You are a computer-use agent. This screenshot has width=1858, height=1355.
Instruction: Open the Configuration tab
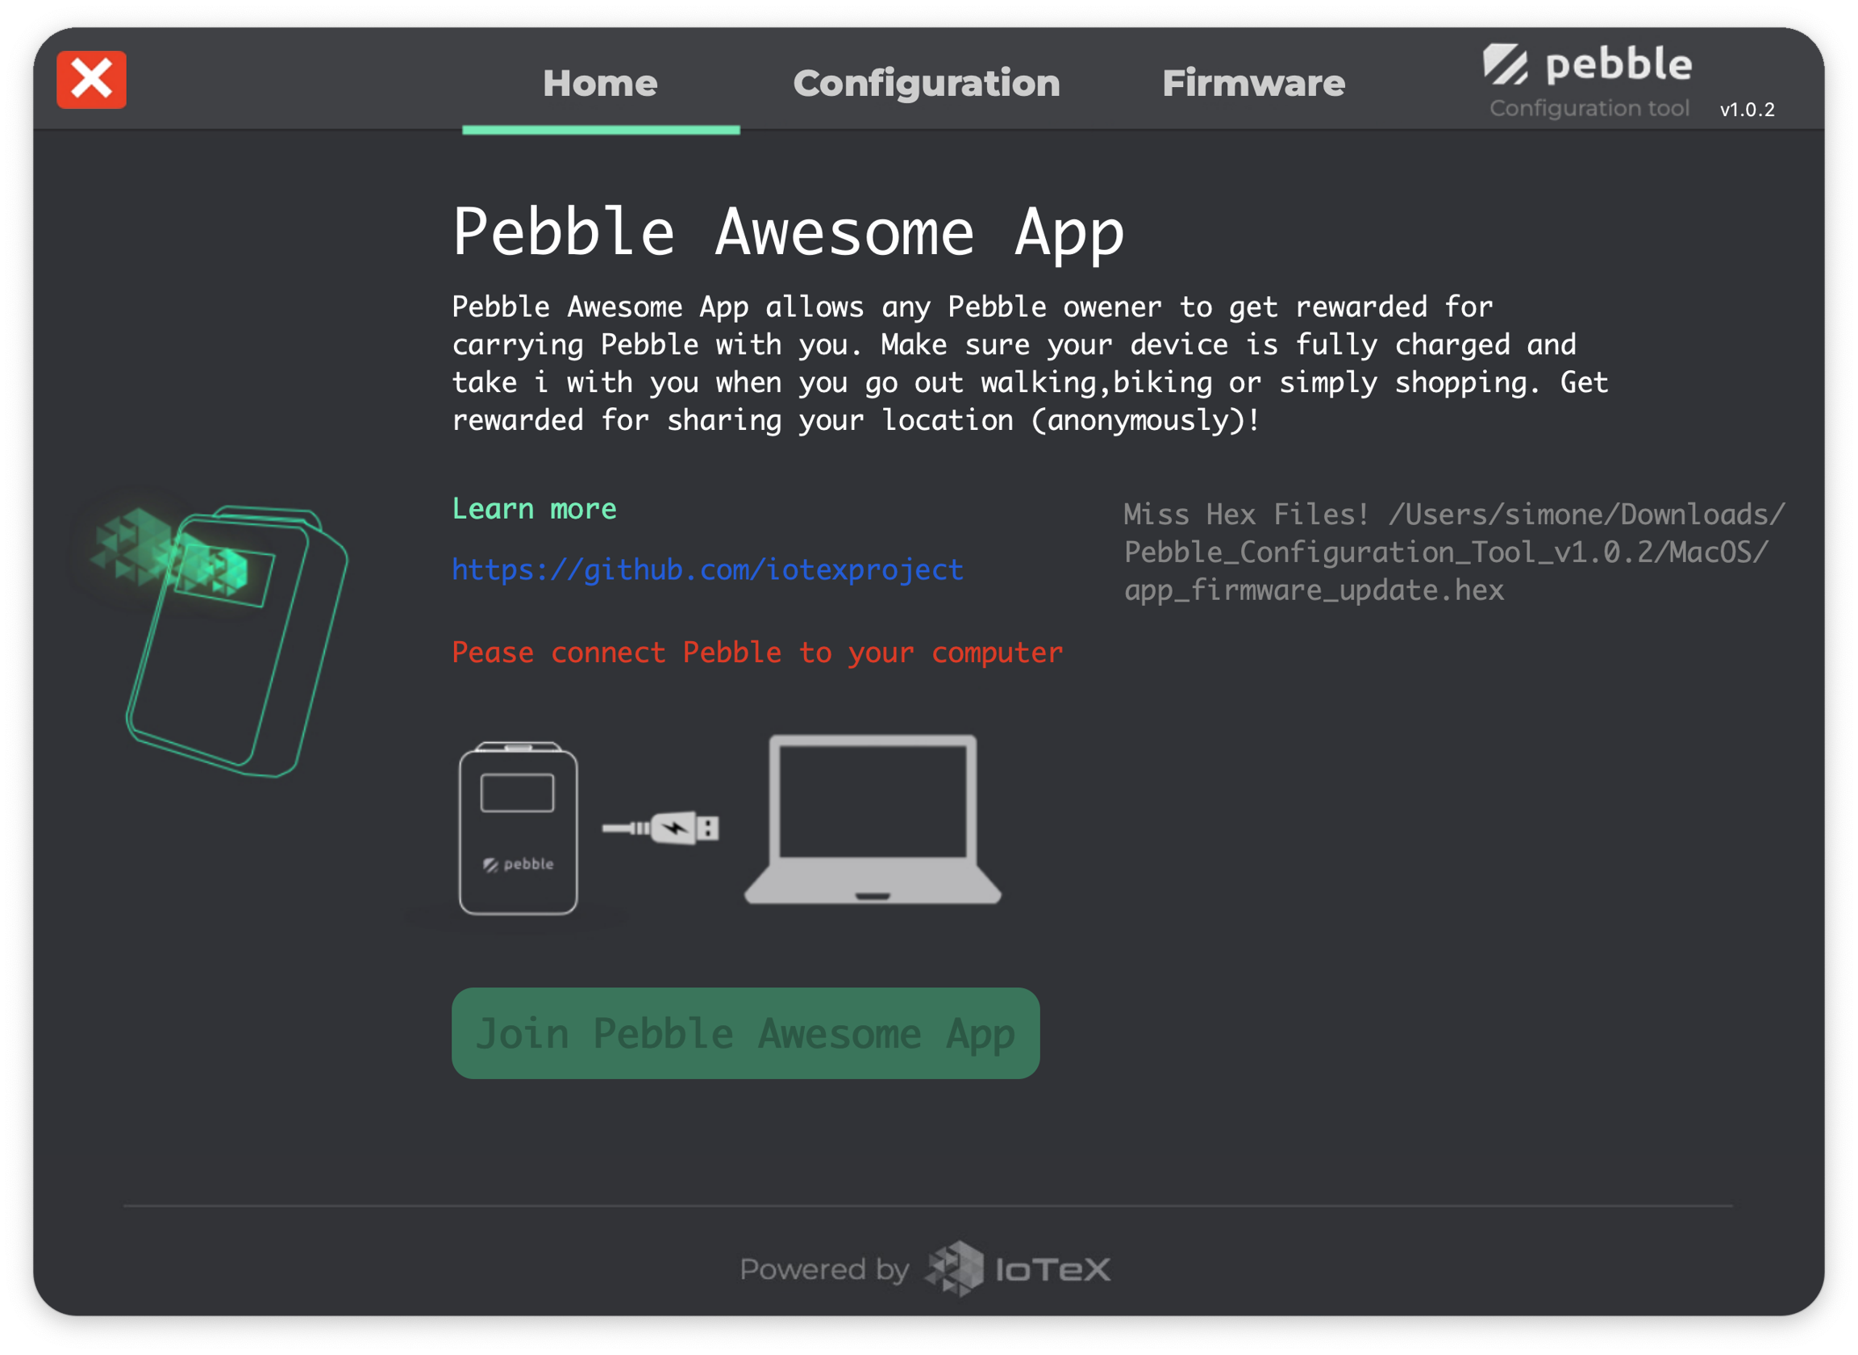[927, 84]
